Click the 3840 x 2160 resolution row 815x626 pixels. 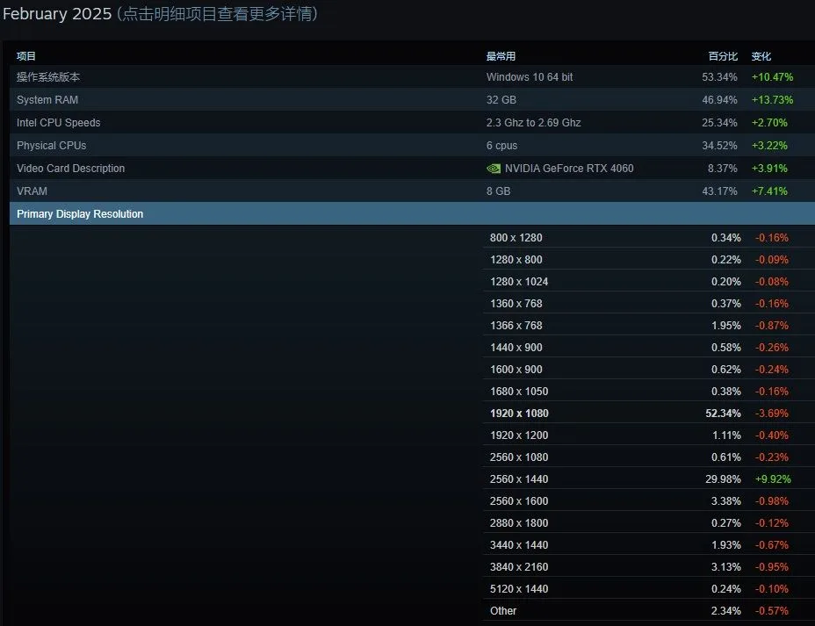pyautogui.click(x=519, y=567)
